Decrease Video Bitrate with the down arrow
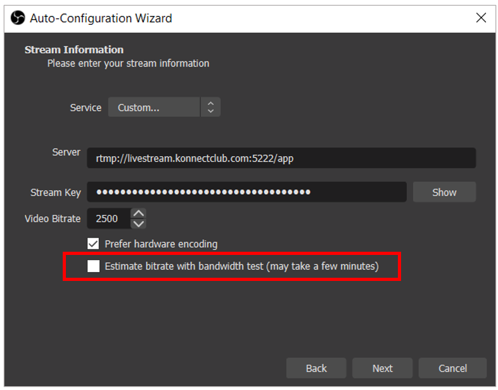Image resolution: width=498 pixels, height=390 pixels. click(x=138, y=223)
